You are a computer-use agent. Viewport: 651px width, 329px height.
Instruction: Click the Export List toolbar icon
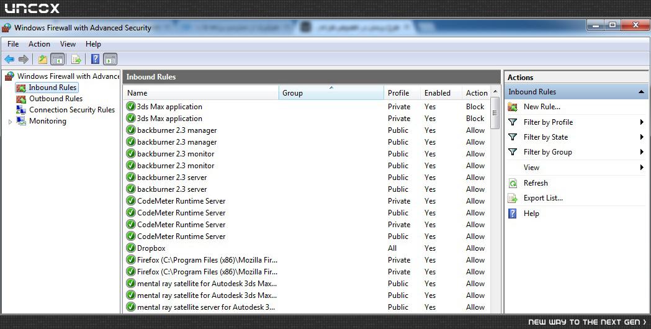pyautogui.click(x=76, y=60)
